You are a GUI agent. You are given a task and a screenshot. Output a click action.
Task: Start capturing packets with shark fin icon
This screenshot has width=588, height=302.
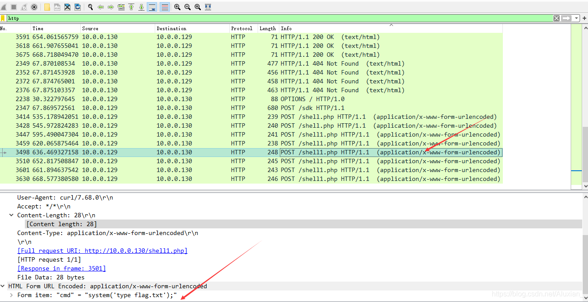3,7
